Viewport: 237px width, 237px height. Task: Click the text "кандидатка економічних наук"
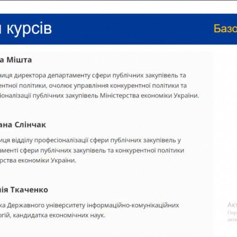[59, 215]
